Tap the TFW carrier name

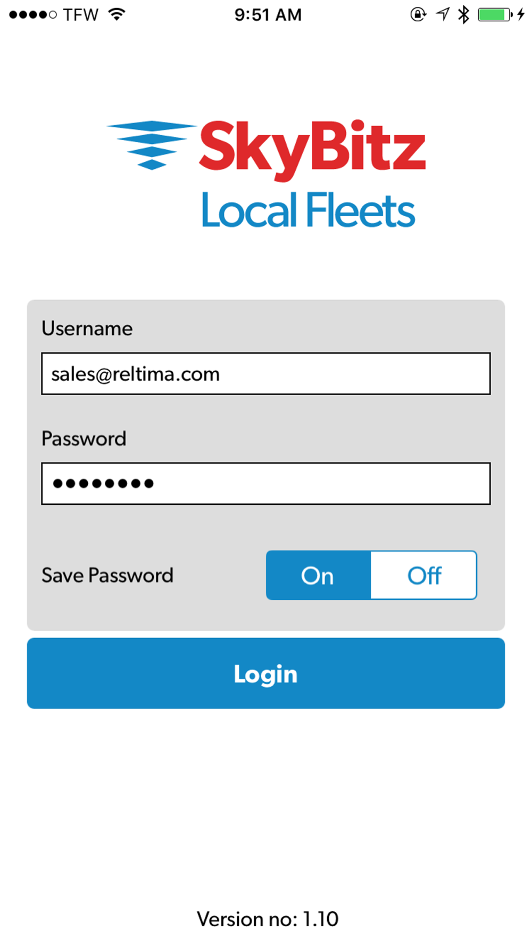pyautogui.click(x=80, y=15)
